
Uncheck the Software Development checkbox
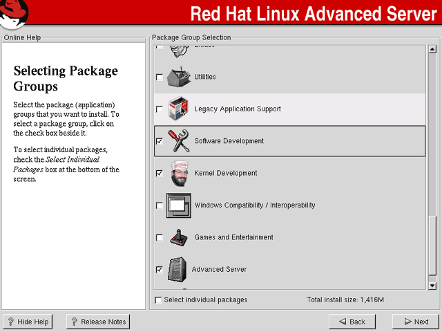[160, 141]
